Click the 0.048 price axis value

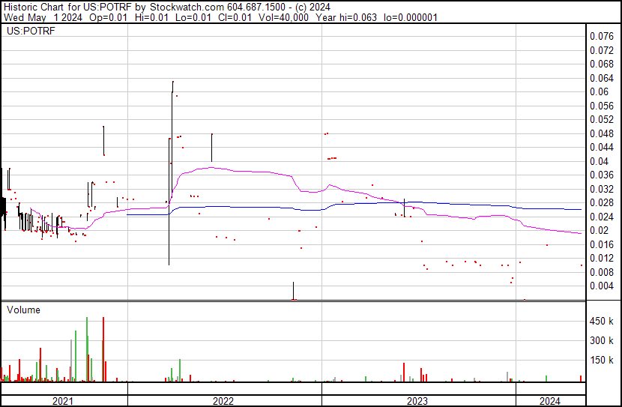coord(602,133)
